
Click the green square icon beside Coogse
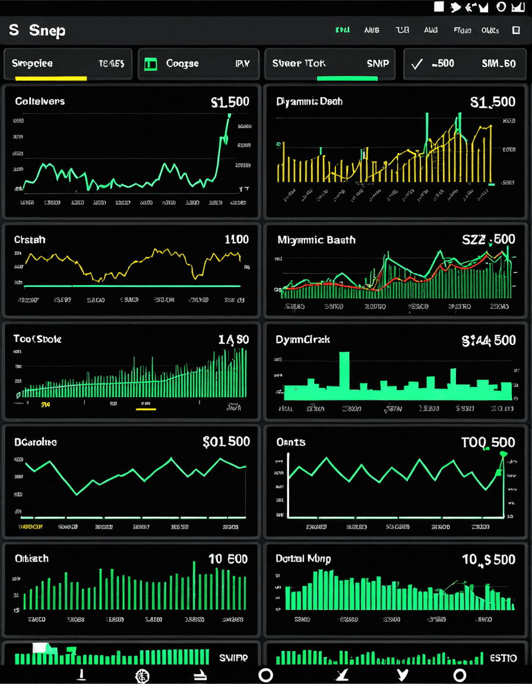tap(150, 64)
